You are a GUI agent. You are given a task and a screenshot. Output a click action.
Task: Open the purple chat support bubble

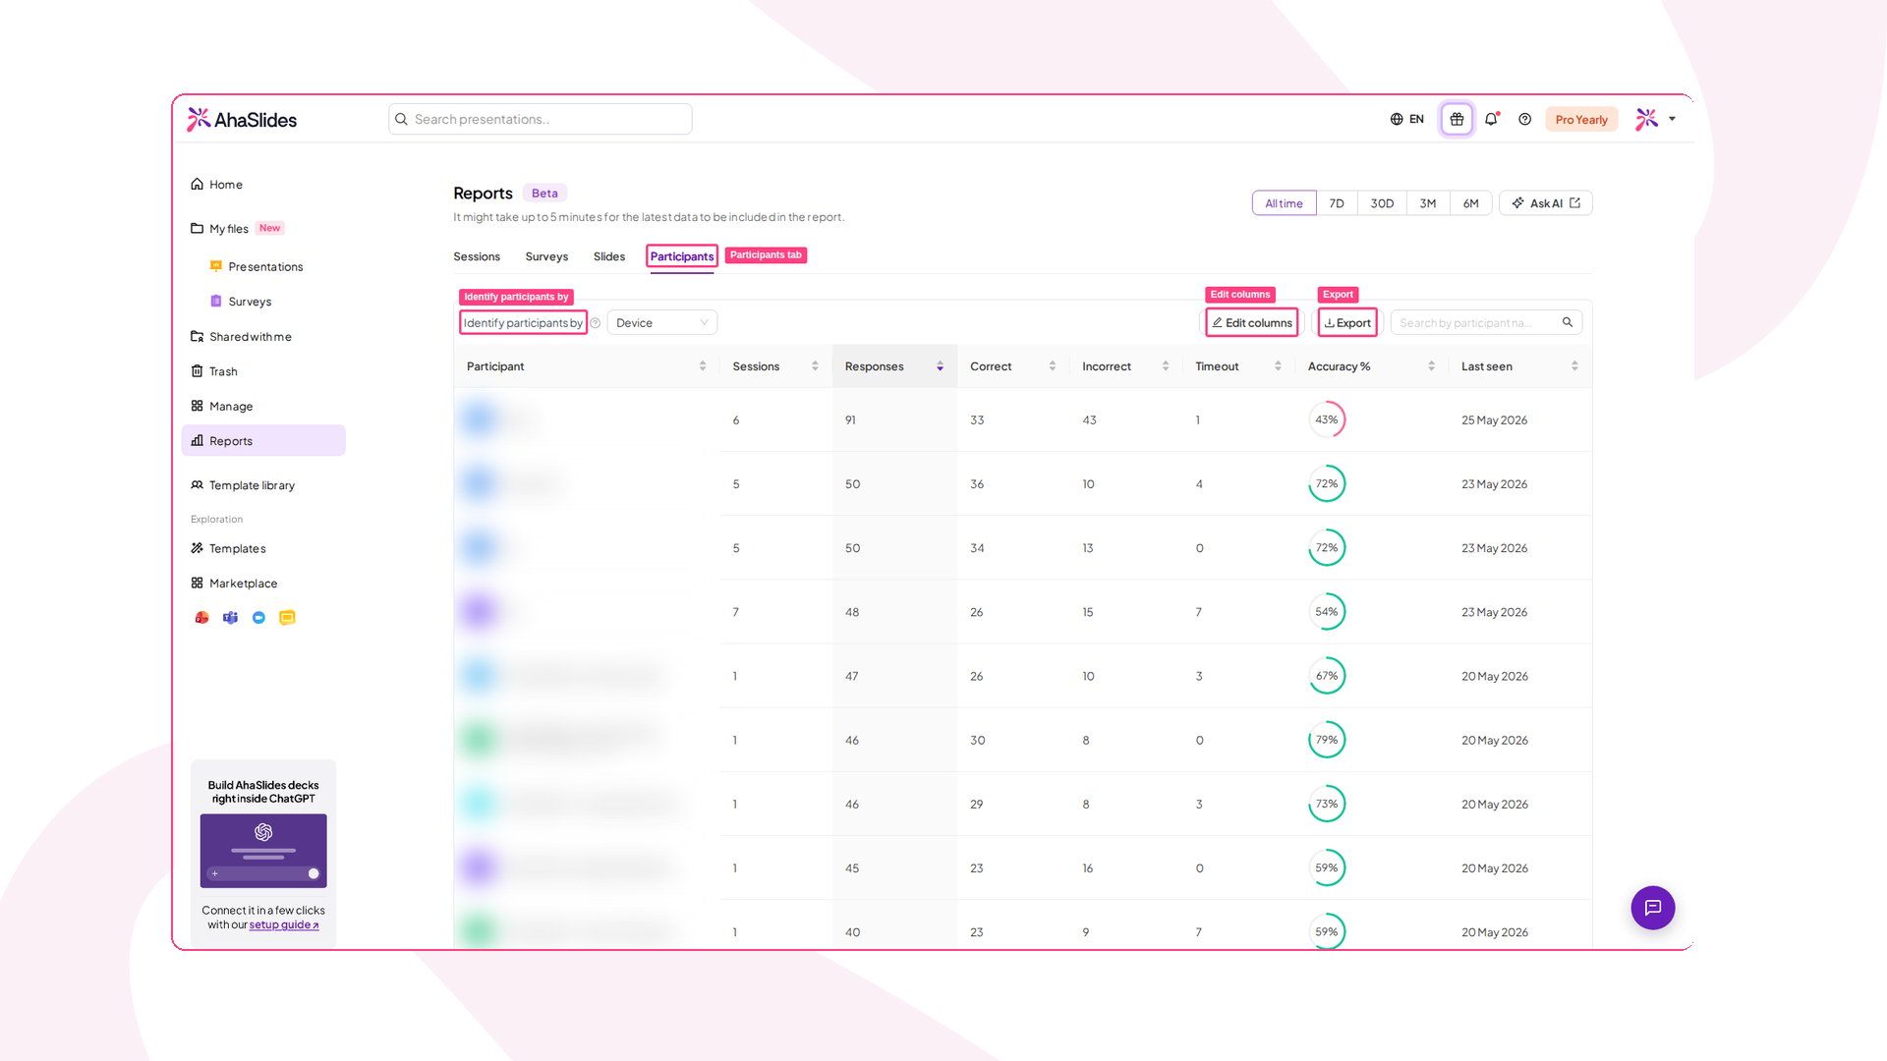coord(1653,908)
